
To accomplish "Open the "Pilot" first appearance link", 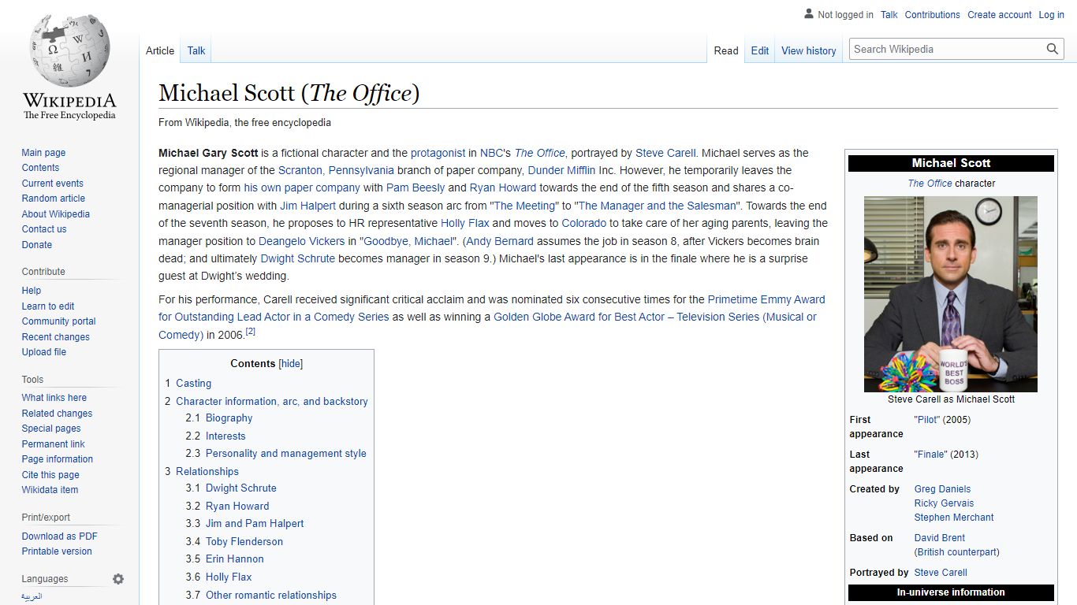I will [x=927, y=420].
